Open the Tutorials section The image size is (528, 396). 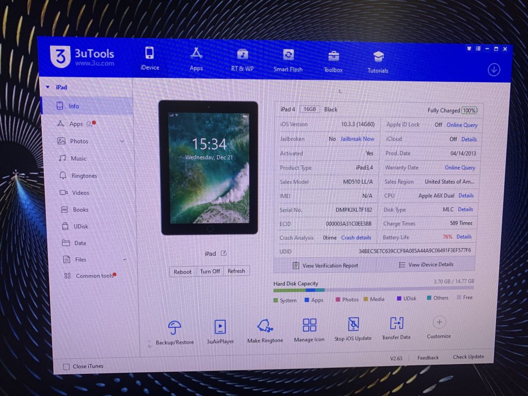[x=378, y=62]
